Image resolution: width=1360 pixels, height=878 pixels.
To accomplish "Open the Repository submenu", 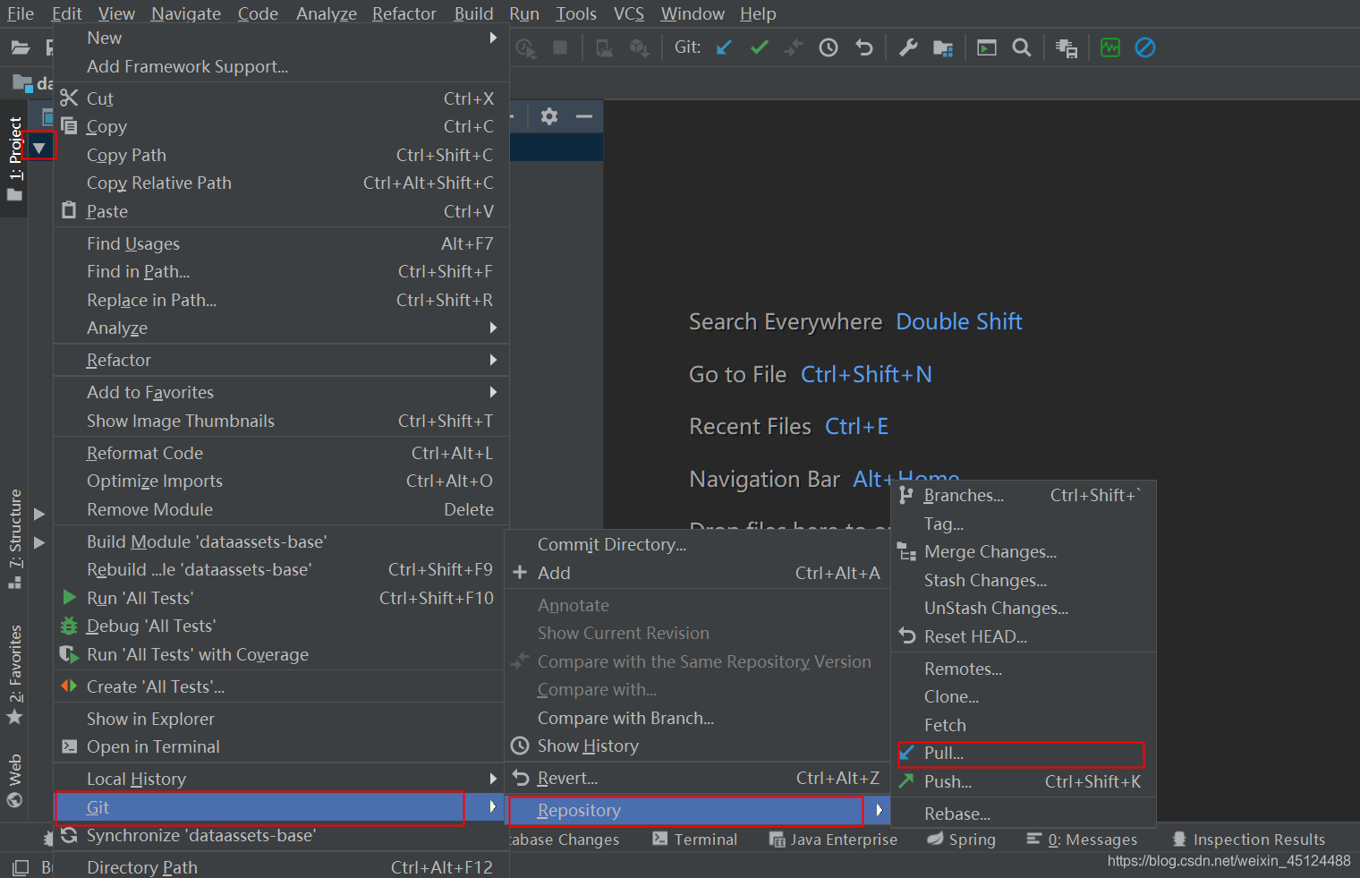I will (699, 810).
